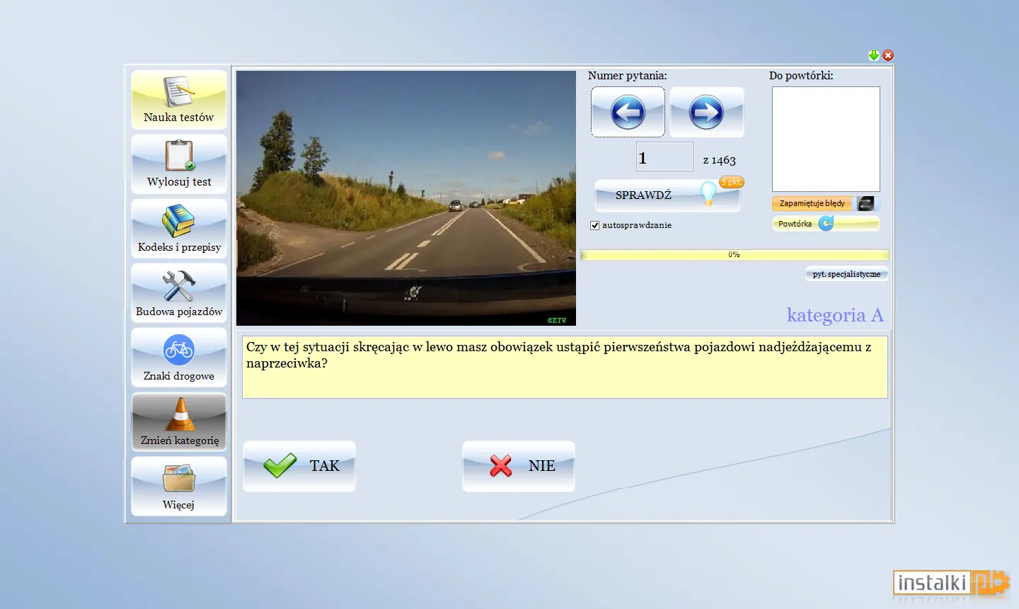
Task: Click the road photo thumbnail
Action: coord(406,198)
